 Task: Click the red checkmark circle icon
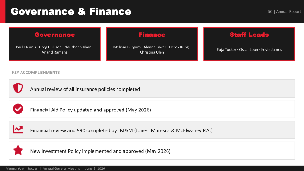point(18,109)
